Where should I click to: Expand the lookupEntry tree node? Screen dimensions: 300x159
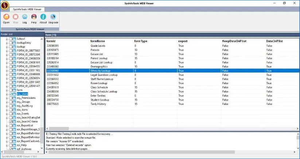(7, 43)
